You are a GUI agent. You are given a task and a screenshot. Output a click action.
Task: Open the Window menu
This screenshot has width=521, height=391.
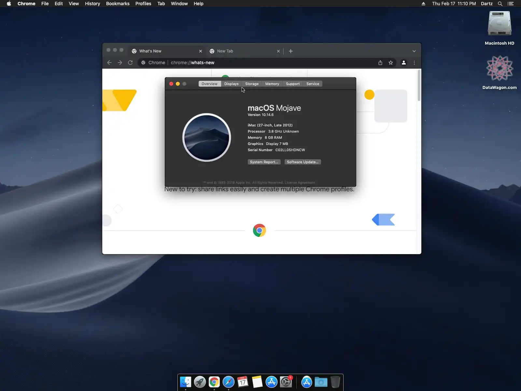coord(179,4)
